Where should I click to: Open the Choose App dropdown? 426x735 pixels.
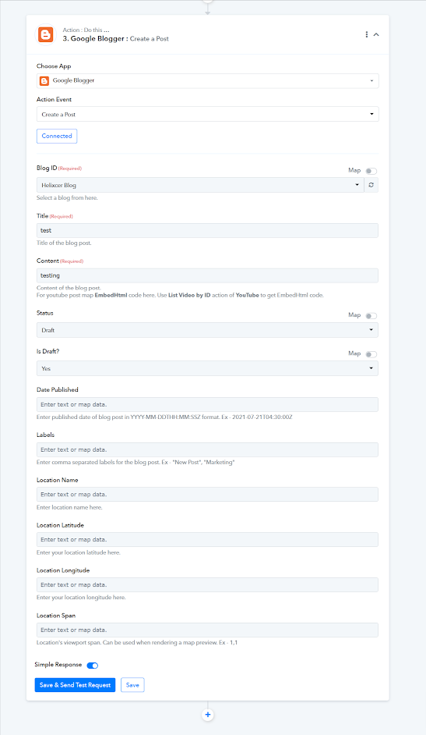tap(208, 81)
